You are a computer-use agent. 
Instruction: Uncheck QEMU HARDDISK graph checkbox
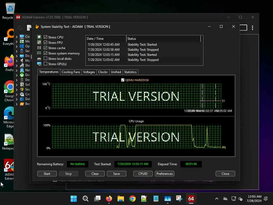(123, 80)
